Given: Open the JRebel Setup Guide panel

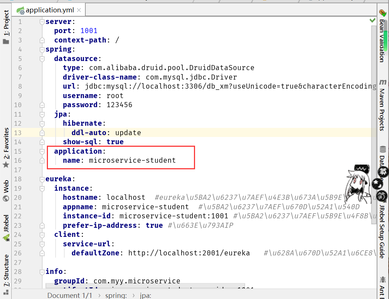Looking at the screenshot, I should (382, 231).
